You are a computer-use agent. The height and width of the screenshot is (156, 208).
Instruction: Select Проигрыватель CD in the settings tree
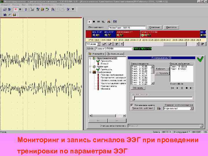point(107,58)
